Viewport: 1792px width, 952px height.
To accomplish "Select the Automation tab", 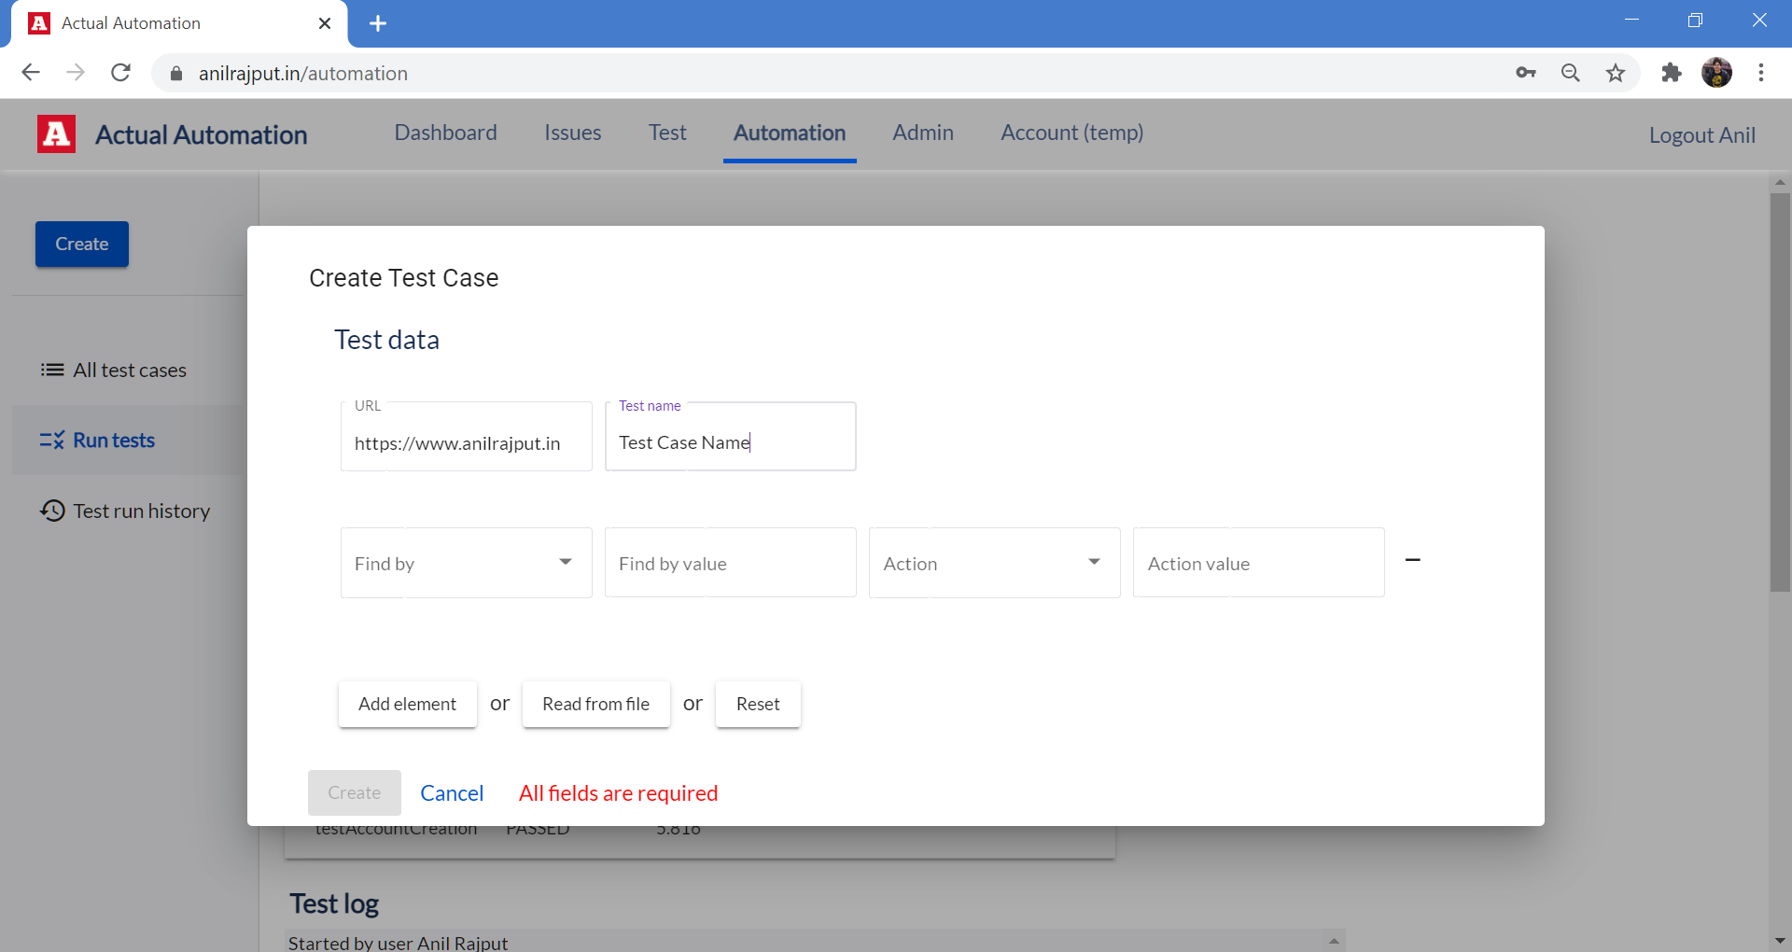I will [790, 133].
